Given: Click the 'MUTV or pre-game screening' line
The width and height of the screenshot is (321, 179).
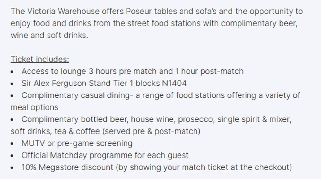Looking at the screenshot, I should pyautogui.click(x=77, y=143).
